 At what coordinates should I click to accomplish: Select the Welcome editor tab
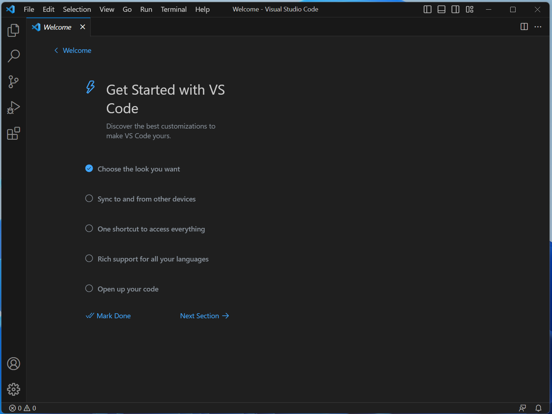click(x=57, y=27)
